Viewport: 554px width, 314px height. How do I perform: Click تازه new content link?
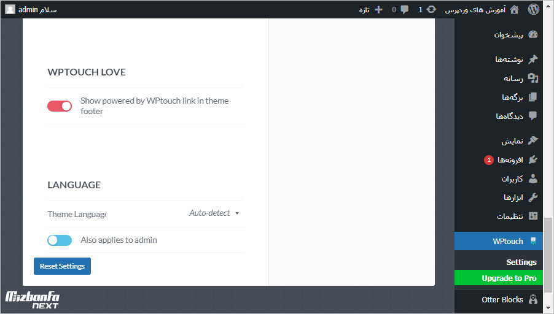pos(364,10)
